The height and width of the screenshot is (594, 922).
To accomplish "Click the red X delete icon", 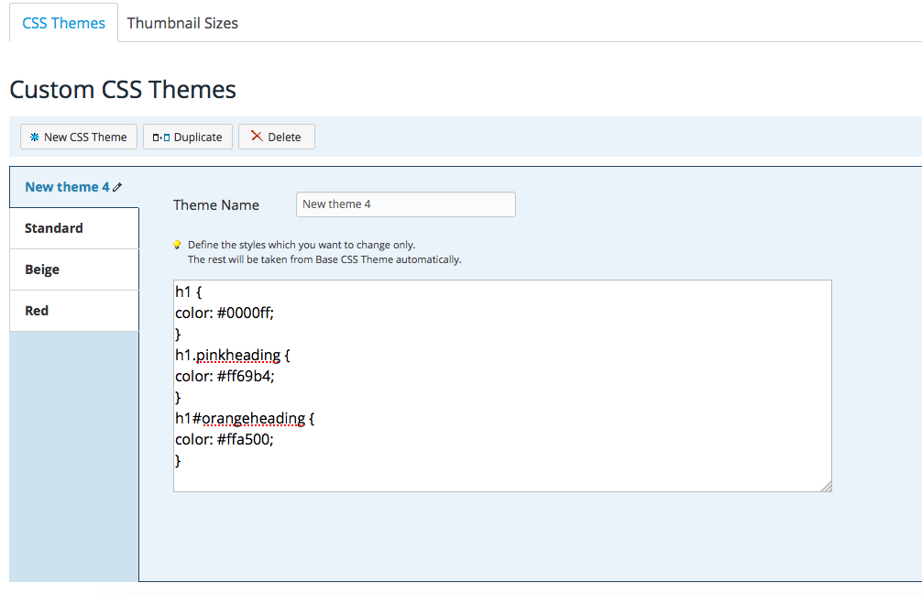I will point(257,136).
